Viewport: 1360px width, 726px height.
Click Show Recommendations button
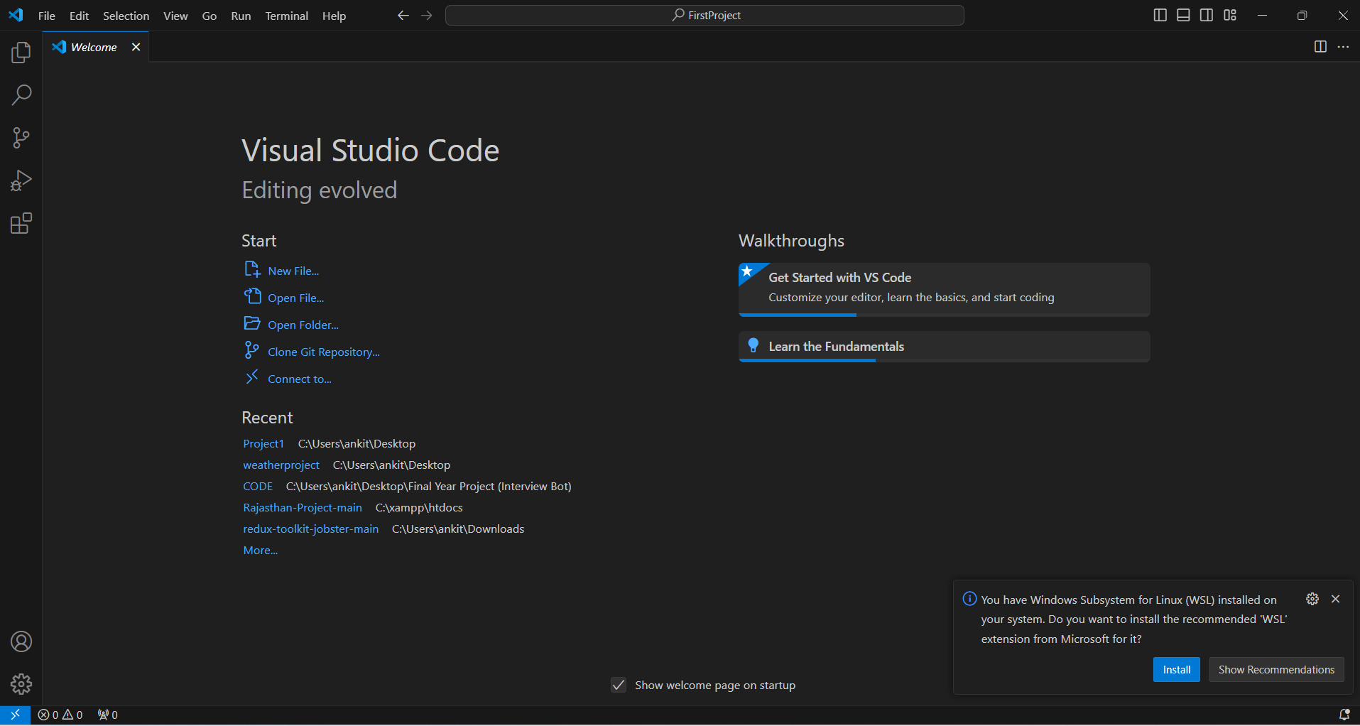pos(1276,669)
